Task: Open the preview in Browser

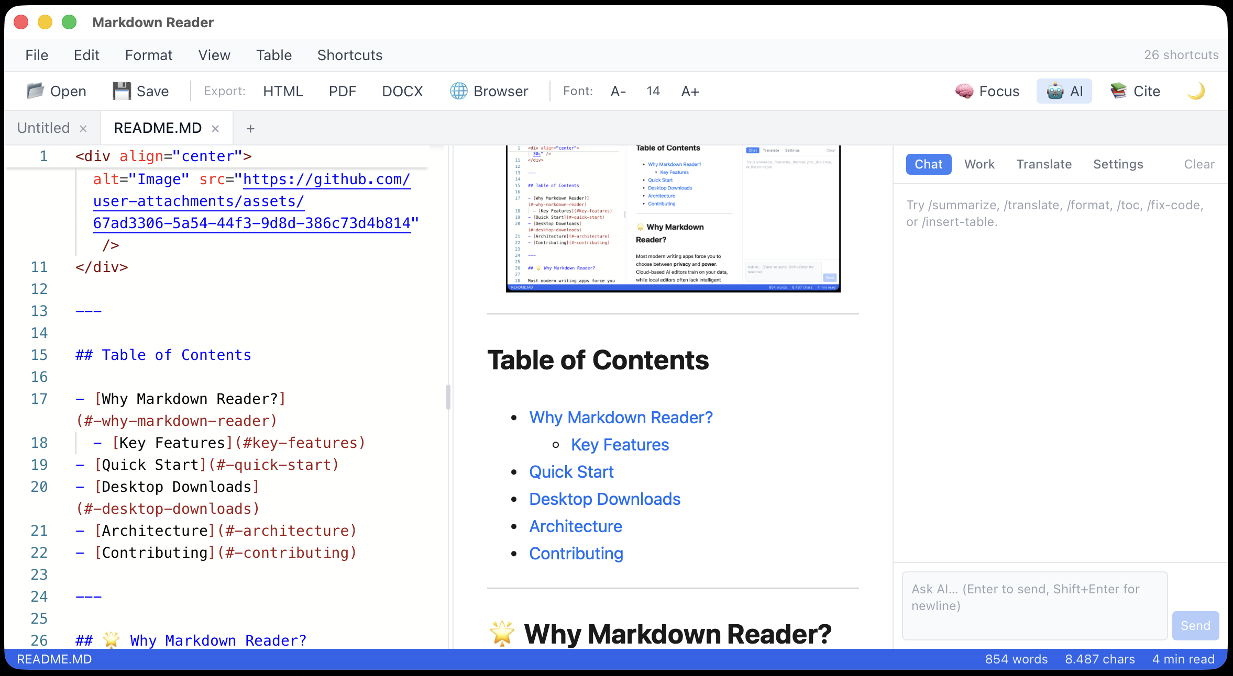Action: [489, 91]
